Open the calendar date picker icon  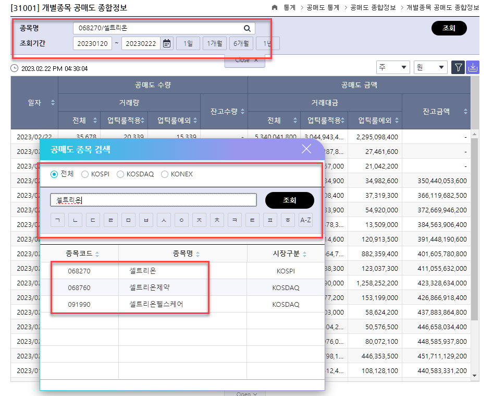(167, 44)
